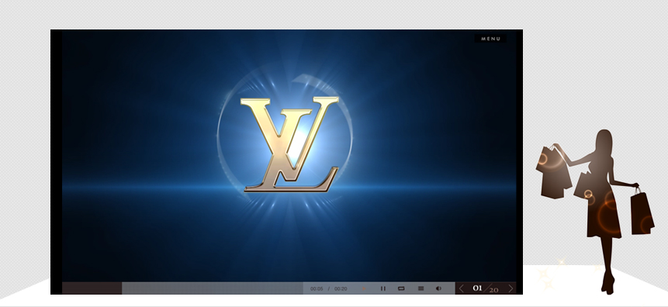Screen dimensions: 668x307
Task: Click the 00:05 elapsed time label
Action: coord(317,288)
